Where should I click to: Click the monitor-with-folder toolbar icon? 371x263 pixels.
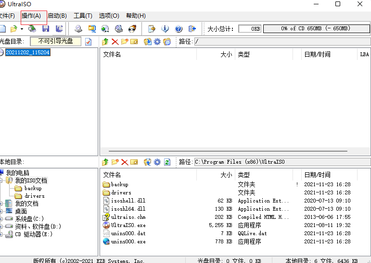(x=92, y=29)
